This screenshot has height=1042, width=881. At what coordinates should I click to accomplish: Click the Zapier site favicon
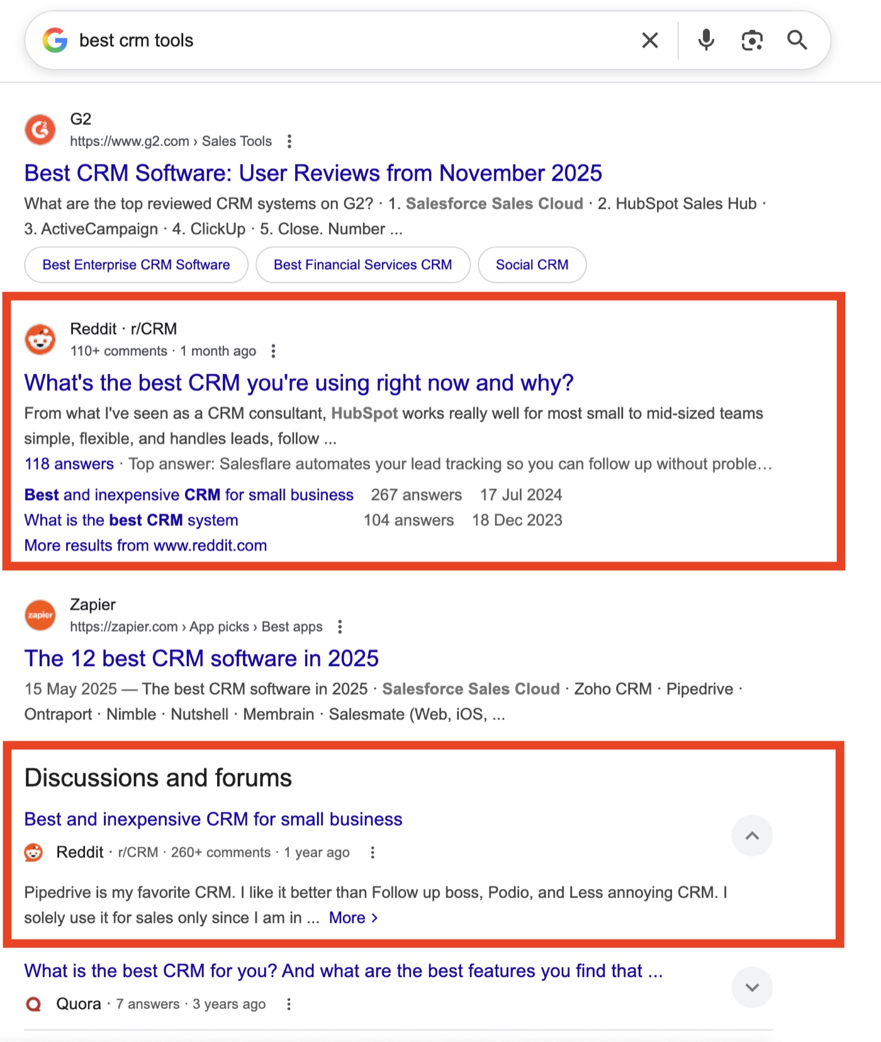point(40,615)
